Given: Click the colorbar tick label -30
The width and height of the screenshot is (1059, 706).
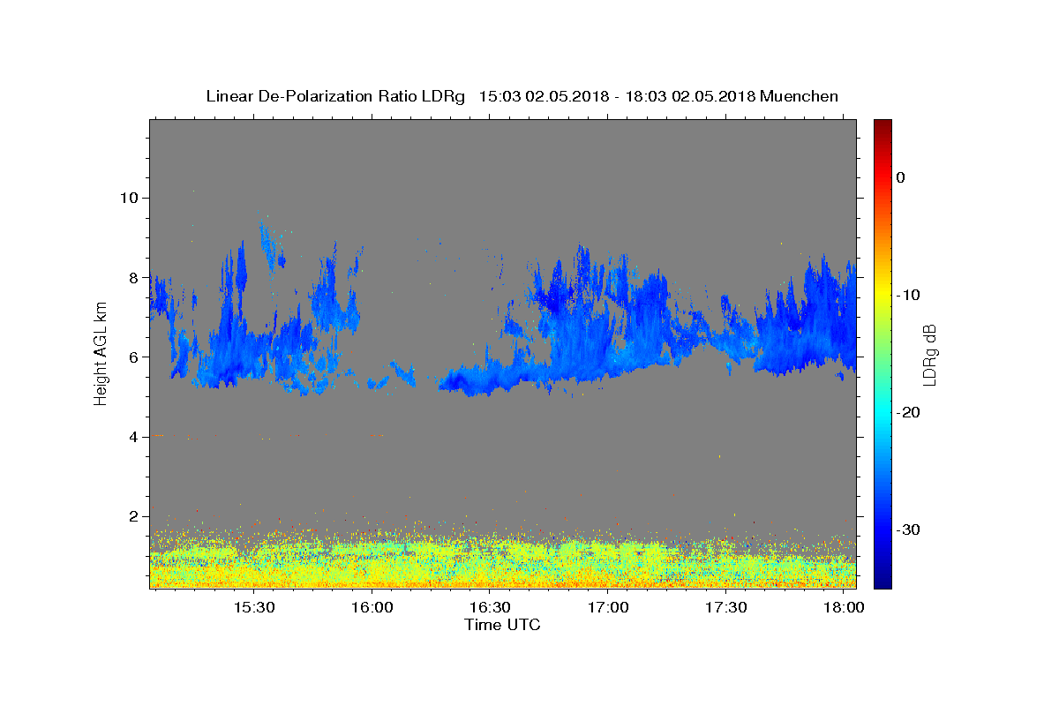Looking at the screenshot, I should tap(907, 529).
